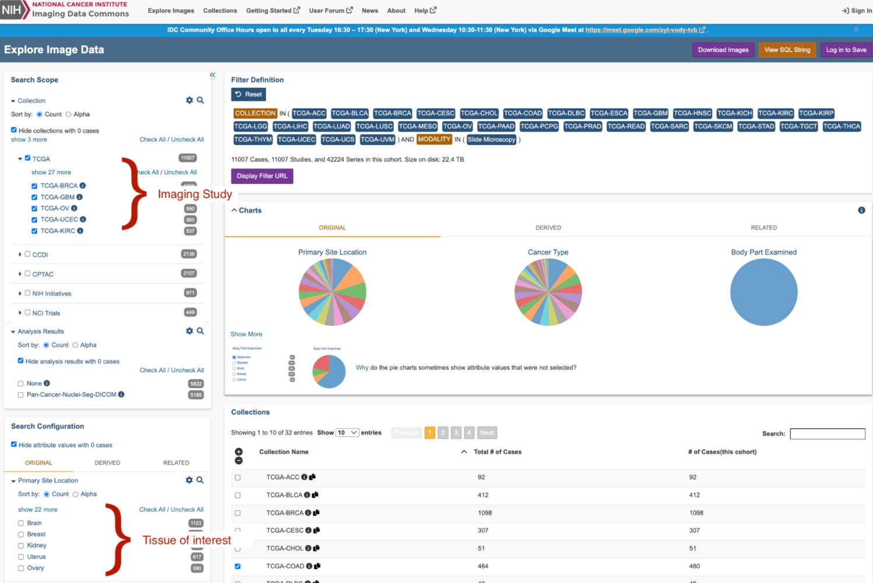Collapse all rows using the minus icon

239,460
